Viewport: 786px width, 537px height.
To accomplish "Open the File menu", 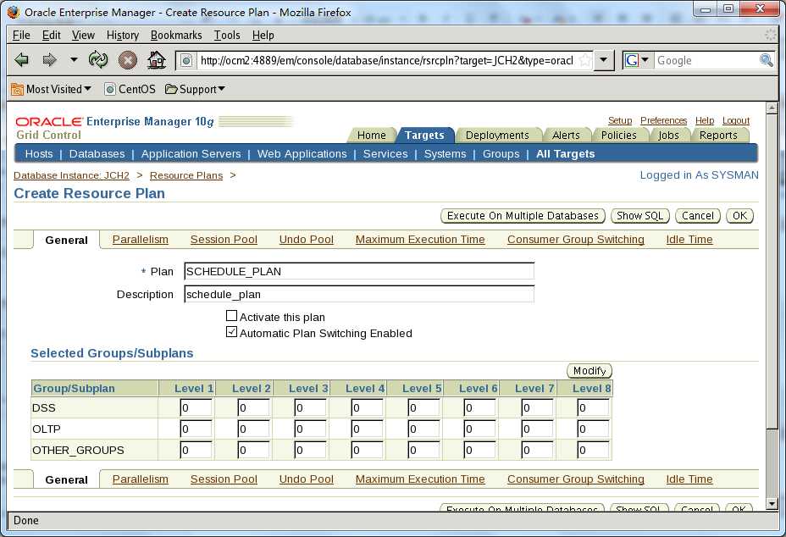I will pyautogui.click(x=21, y=35).
